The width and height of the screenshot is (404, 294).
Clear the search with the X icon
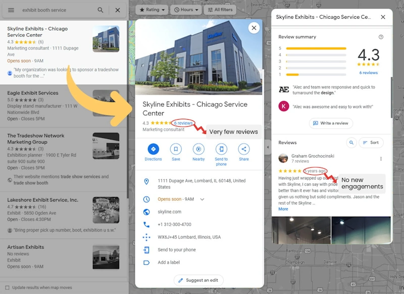pyautogui.click(x=118, y=10)
